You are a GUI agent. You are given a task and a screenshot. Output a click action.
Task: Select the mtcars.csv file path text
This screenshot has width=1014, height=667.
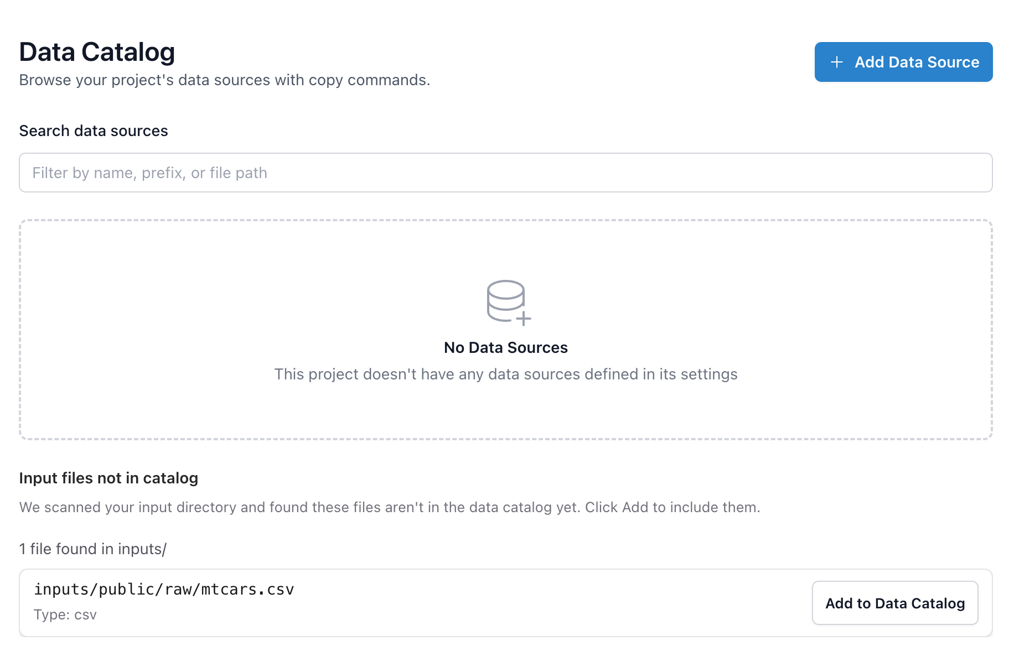pyautogui.click(x=164, y=589)
